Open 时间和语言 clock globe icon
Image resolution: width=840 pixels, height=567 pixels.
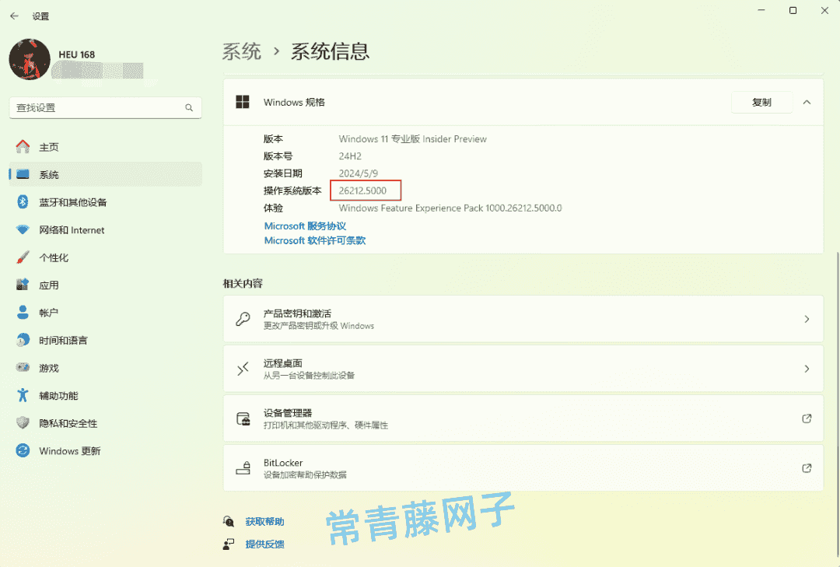pos(23,340)
